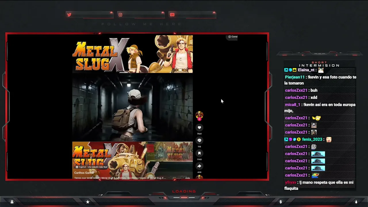Click the Metal Slug X banner thumbnail
This screenshot has width=368, height=207.
pos(133,54)
